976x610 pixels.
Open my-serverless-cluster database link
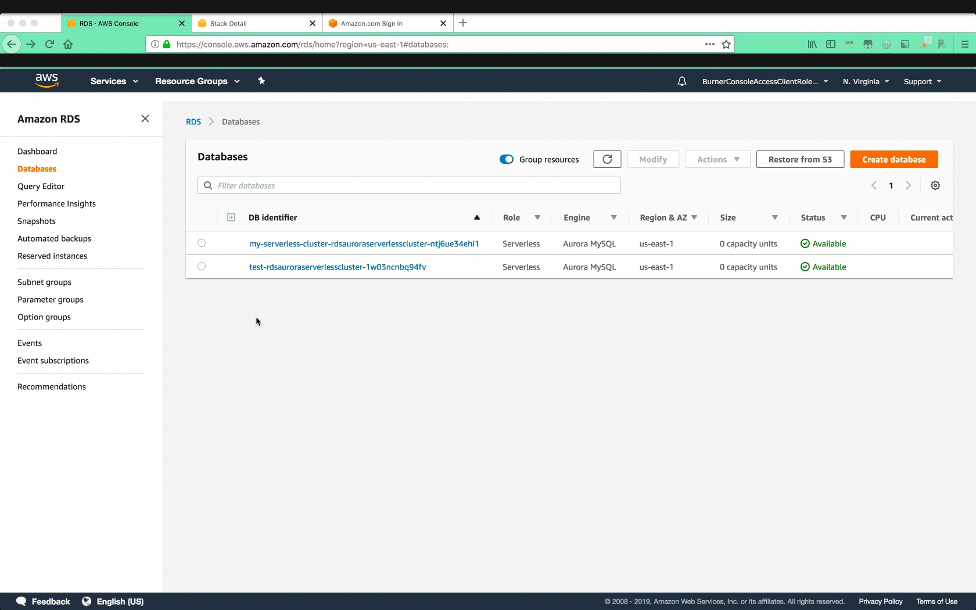[x=364, y=243]
